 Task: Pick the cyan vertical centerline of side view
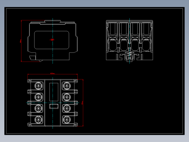(53, 41)
